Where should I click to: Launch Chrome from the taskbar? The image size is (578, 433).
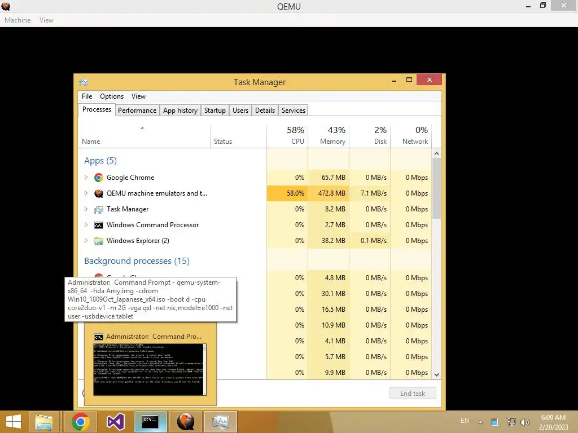(x=80, y=422)
